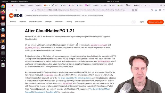Open the Terminal from the dock
Viewport: 165px width, 93px height.
(x=3, y=53)
